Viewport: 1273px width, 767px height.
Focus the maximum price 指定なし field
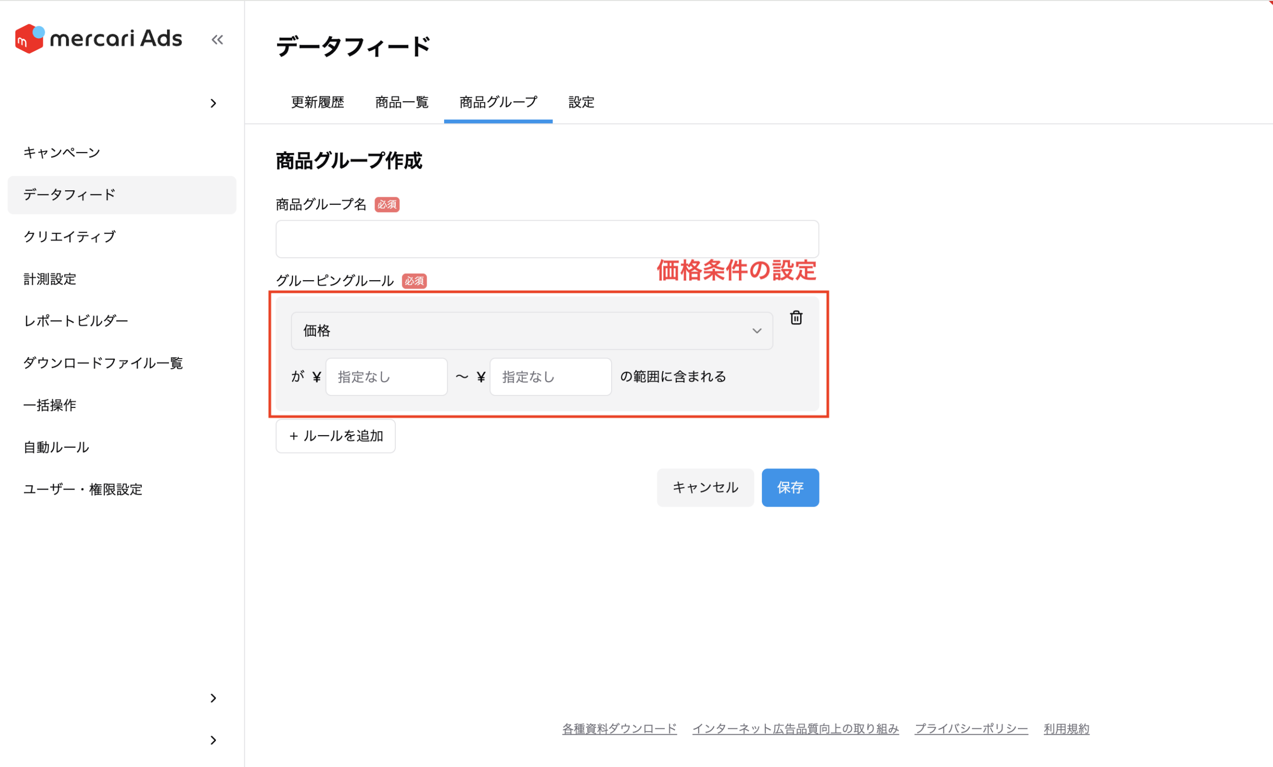[x=551, y=377]
